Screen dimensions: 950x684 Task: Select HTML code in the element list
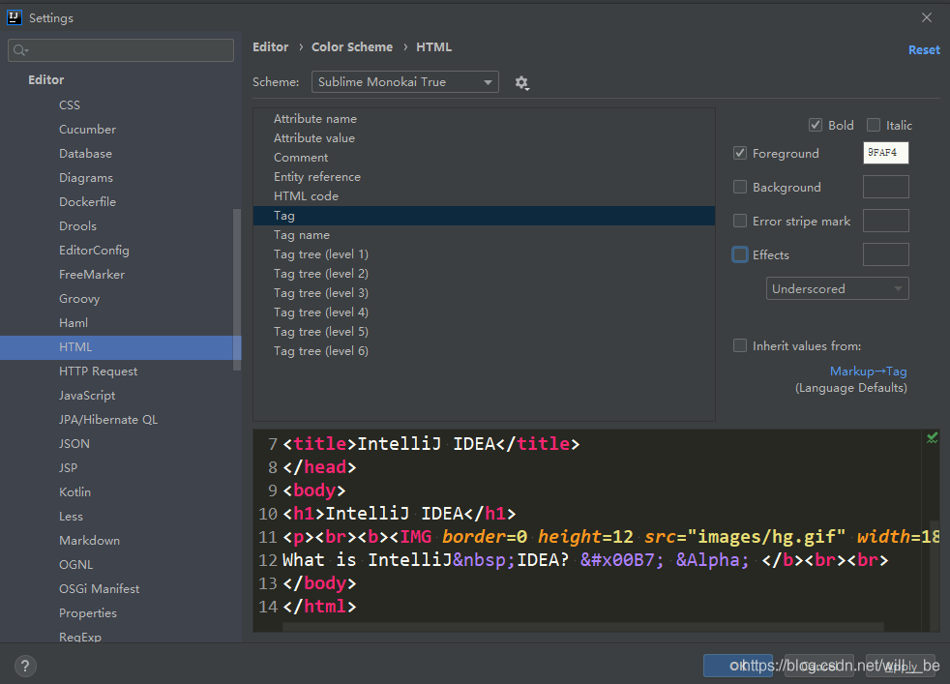pos(484,196)
